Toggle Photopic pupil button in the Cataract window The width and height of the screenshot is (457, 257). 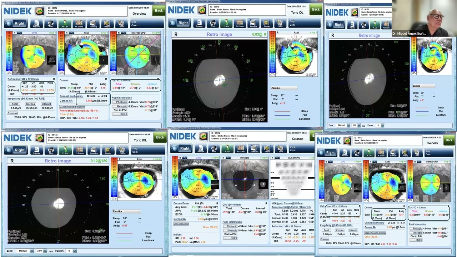click(x=230, y=226)
